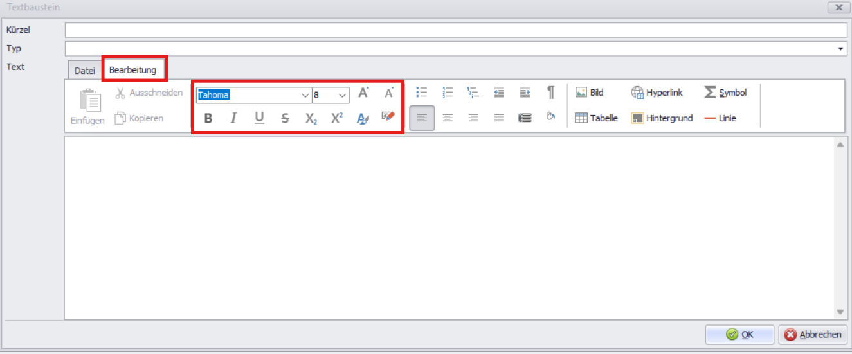
Task: Show paragraph formatting marks
Action: [550, 93]
